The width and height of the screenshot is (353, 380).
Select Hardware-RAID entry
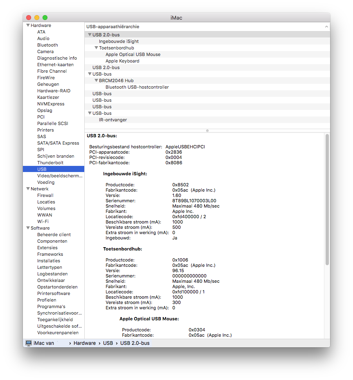pyautogui.click(x=54, y=91)
